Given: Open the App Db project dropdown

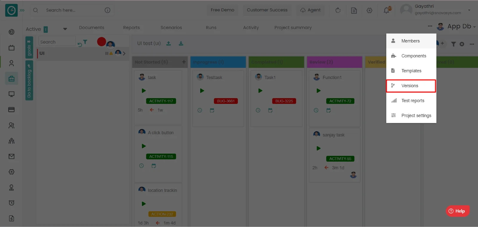Looking at the screenshot, I should [x=461, y=27].
